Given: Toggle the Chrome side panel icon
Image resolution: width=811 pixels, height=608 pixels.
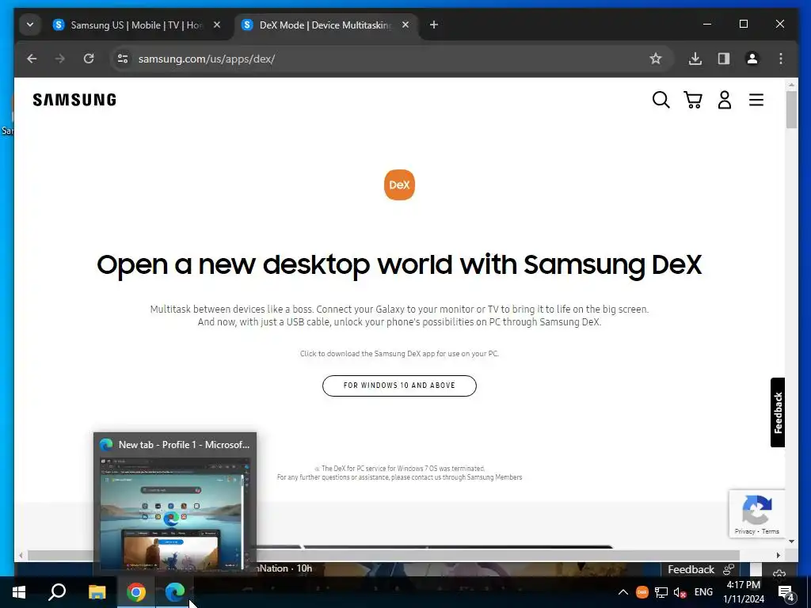Looking at the screenshot, I should point(724,59).
